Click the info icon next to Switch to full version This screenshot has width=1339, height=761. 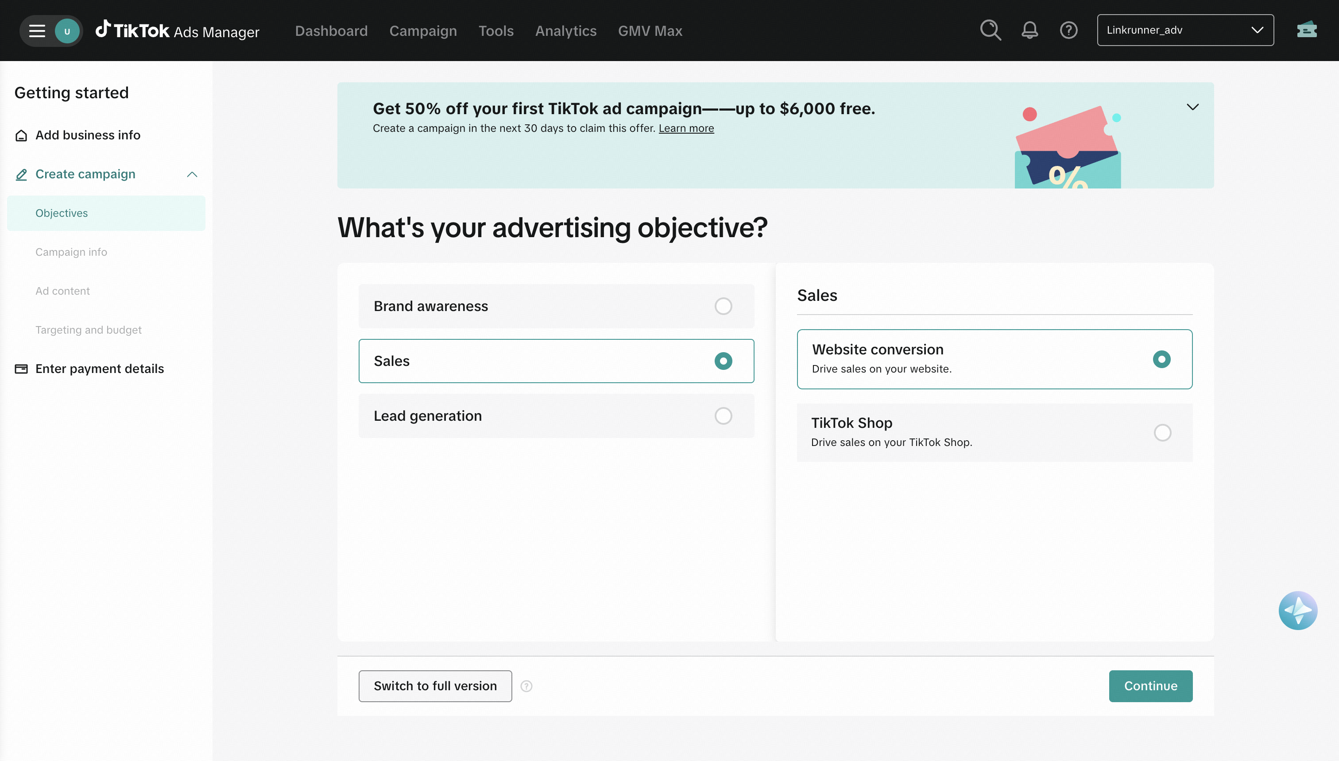coord(526,686)
